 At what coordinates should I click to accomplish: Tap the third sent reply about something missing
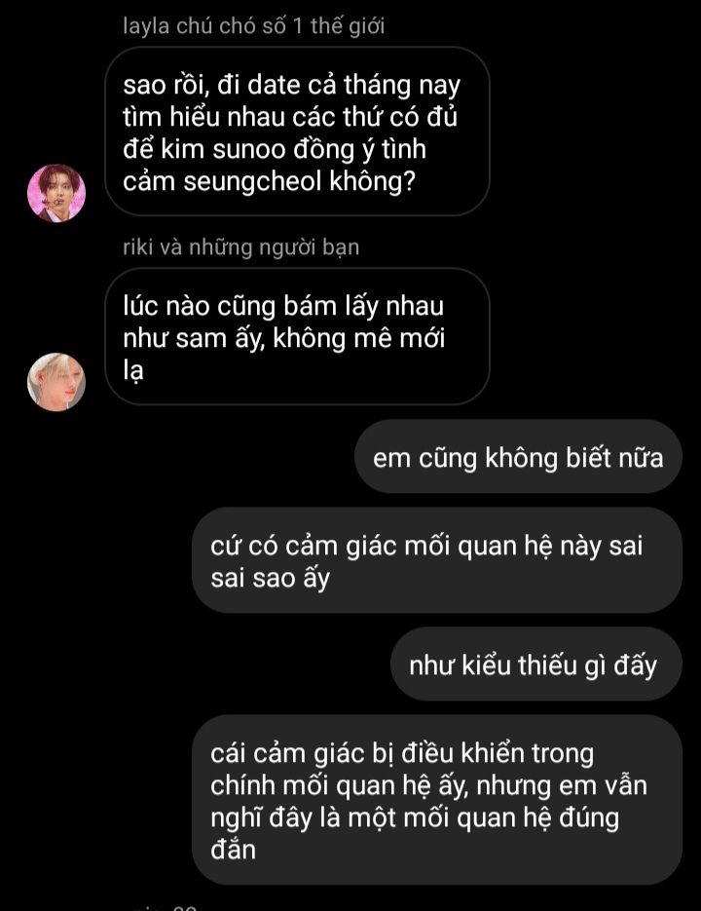536,664
